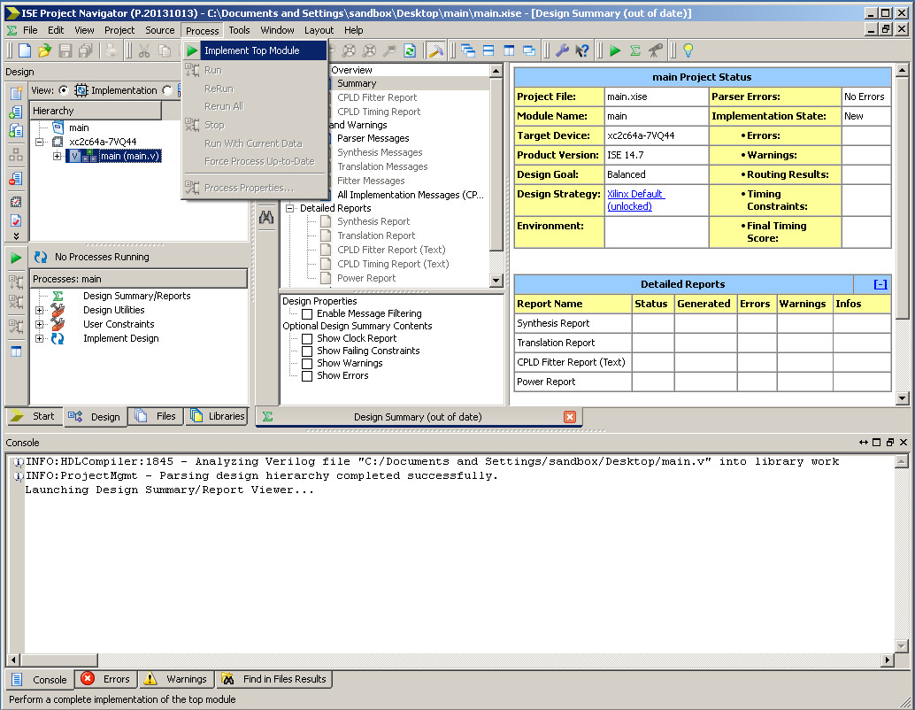
Task: Click the Cascade windows toolbar icon
Action: pos(468,50)
